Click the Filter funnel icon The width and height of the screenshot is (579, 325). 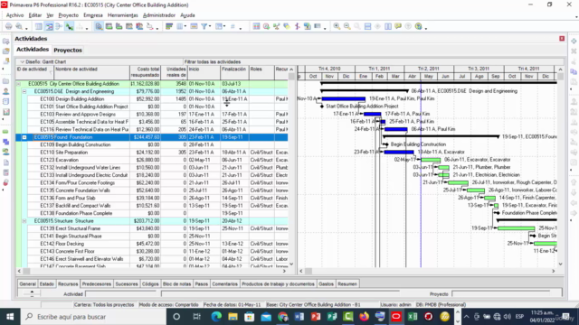pyautogui.click(x=204, y=26)
